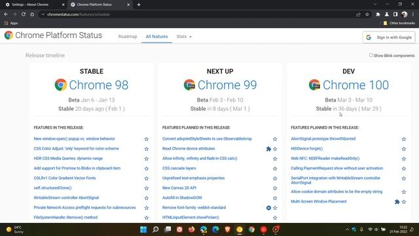Click the Chrome 99 beta logo icon
Image resolution: width=419 pixels, height=236 pixels.
(189, 85)
